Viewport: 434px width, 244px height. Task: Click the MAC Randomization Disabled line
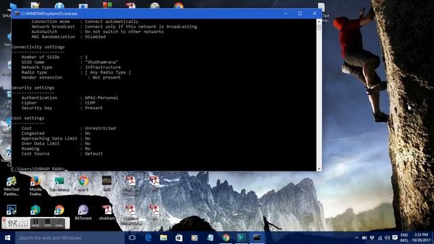pyautogui.click(x=68, y=37)
